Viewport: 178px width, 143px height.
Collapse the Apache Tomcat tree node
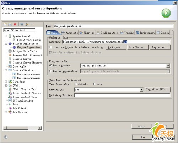pyautogui.click(x=6, y=36)
